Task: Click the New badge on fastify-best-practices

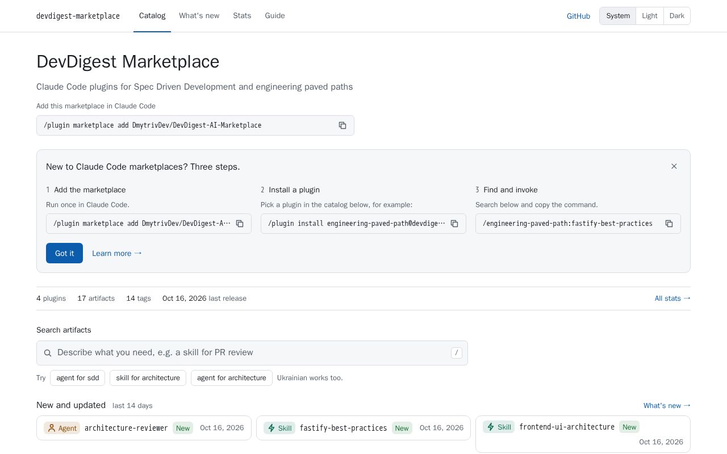Action: point(402,428)
